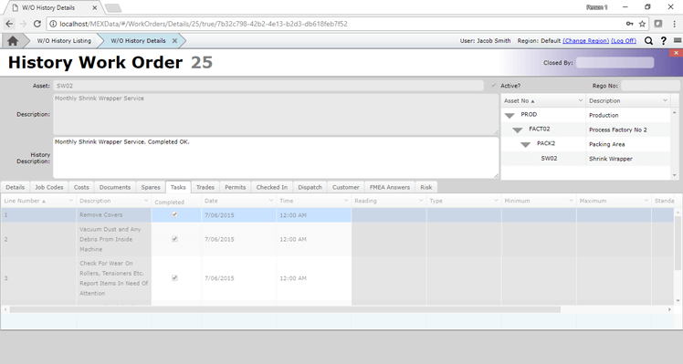Click the horizontal scrollbar of tasks grid
The width and height of the screenshot is (683, 364).
click(x=285, y=309)
